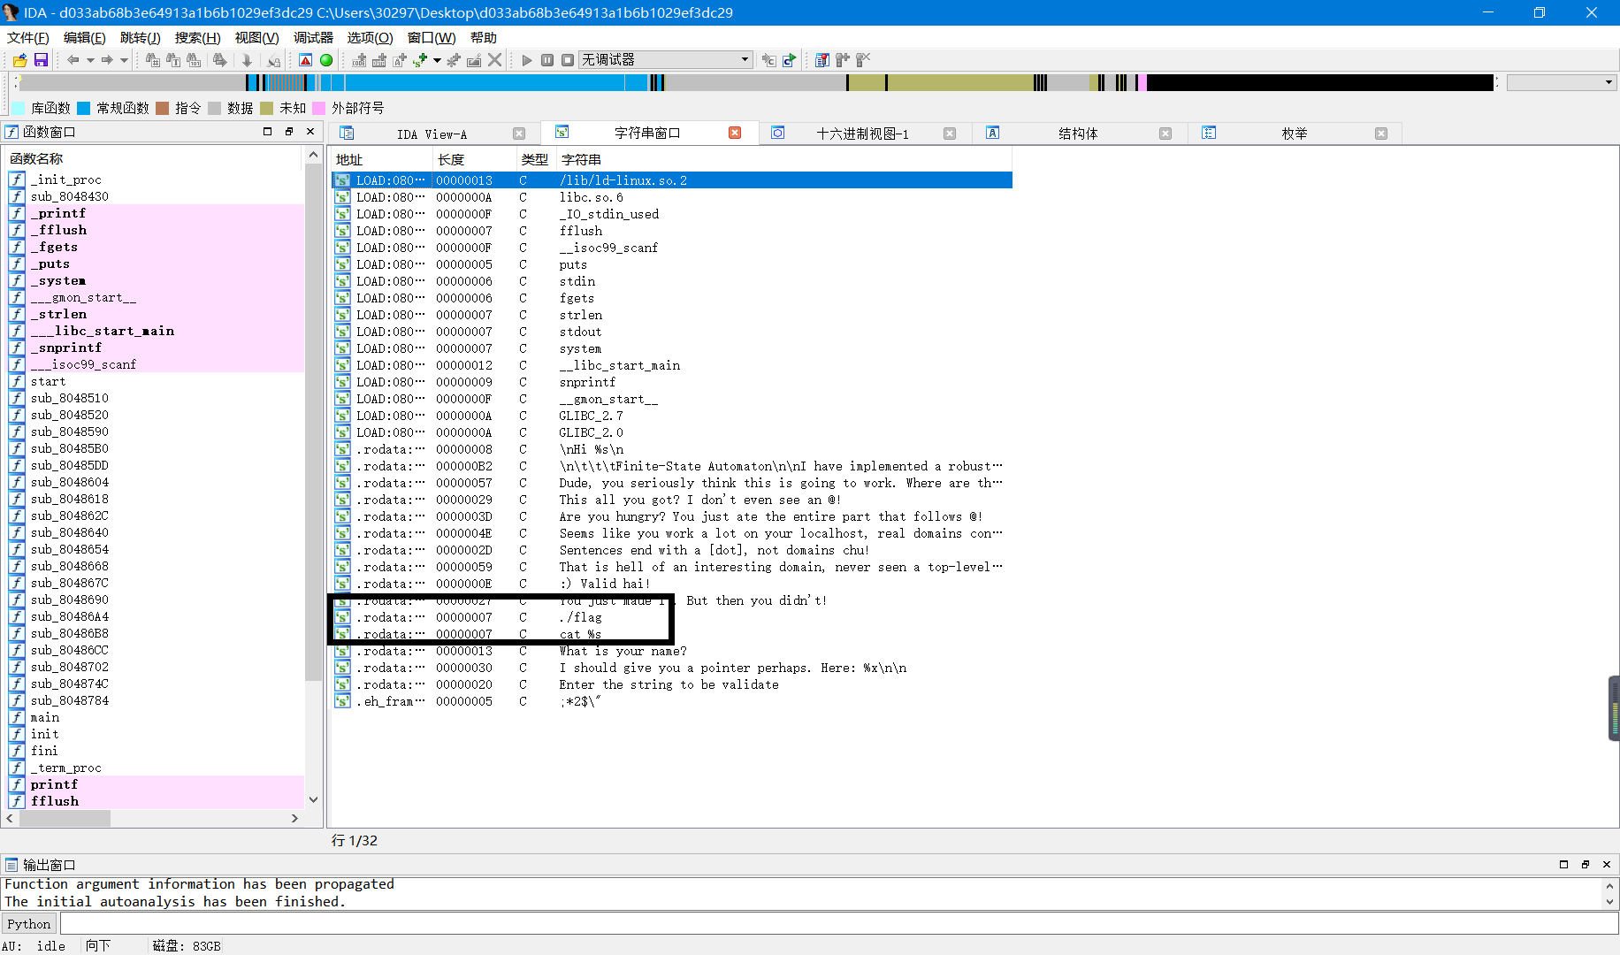Create a string literal with the 's' icon
Image resolution: width=1620 pixels, height=955 pixels.
[416, 59]
